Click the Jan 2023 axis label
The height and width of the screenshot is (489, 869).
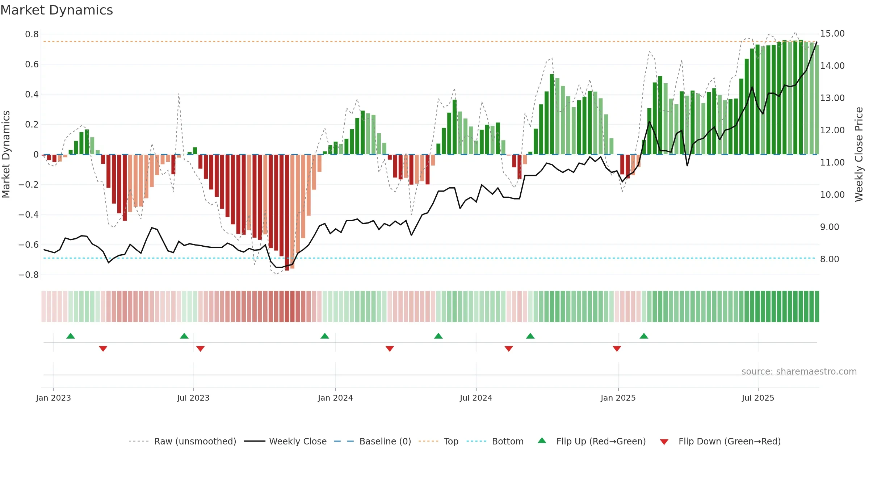coord(54,398)
